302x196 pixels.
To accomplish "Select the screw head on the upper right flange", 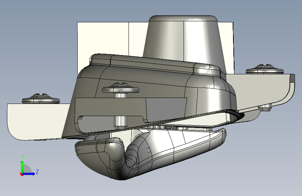I will tap(265, 69).
